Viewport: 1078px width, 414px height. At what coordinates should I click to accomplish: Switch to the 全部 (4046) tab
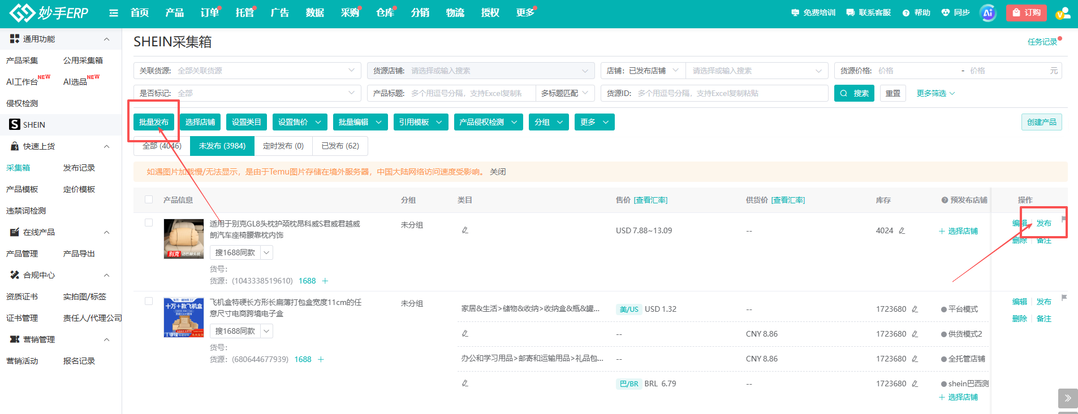pos(162,146)
